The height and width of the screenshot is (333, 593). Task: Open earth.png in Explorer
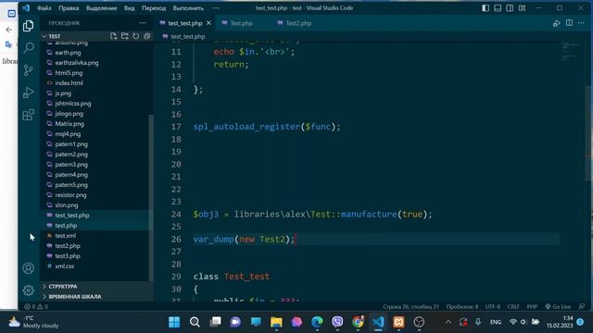tap(68, 53)
